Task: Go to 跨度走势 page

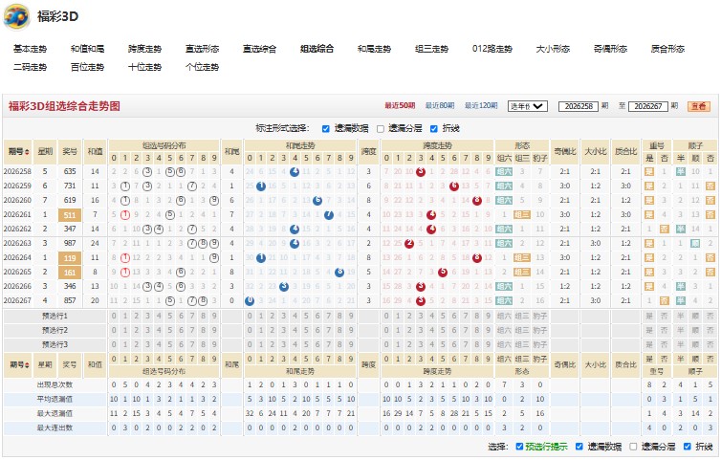Action: click(x=144, y=49)
